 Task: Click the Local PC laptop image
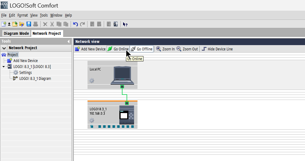pyautogui.click(x=122, y=75)
